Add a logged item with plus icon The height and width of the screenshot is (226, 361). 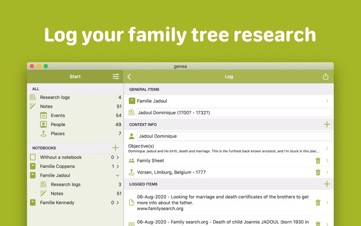(x=327, y=184)
